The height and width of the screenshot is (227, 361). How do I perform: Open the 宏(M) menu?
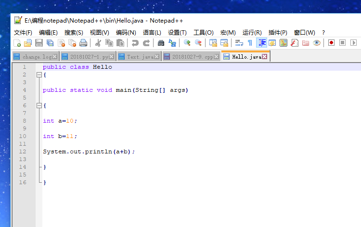[x=228, y=33]
